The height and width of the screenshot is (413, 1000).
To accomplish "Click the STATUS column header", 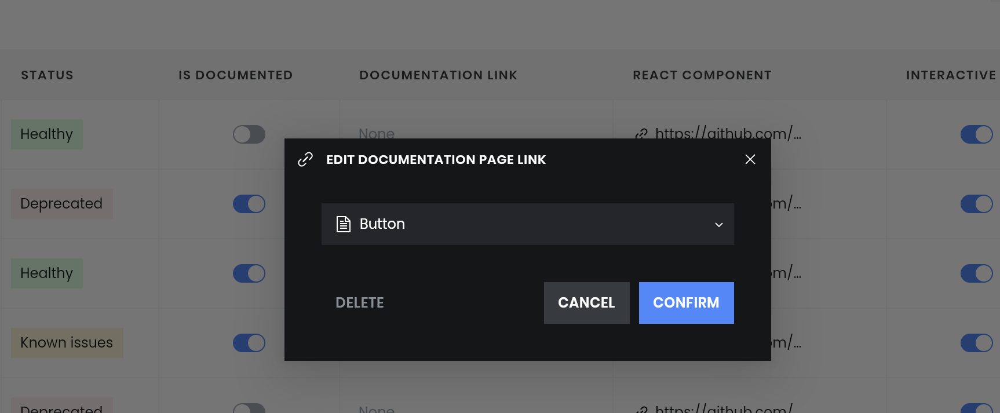I will (47, 75).
